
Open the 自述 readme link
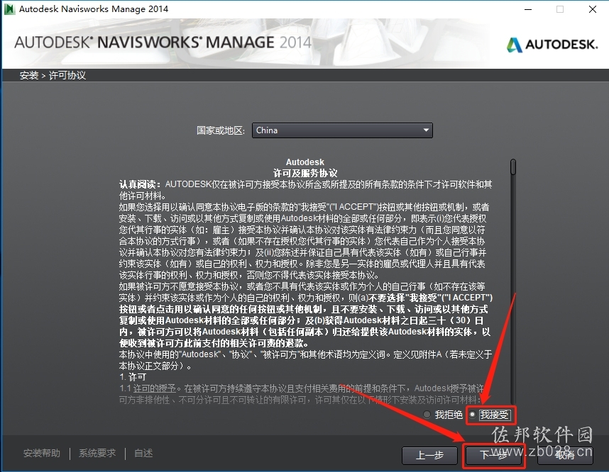143,453
